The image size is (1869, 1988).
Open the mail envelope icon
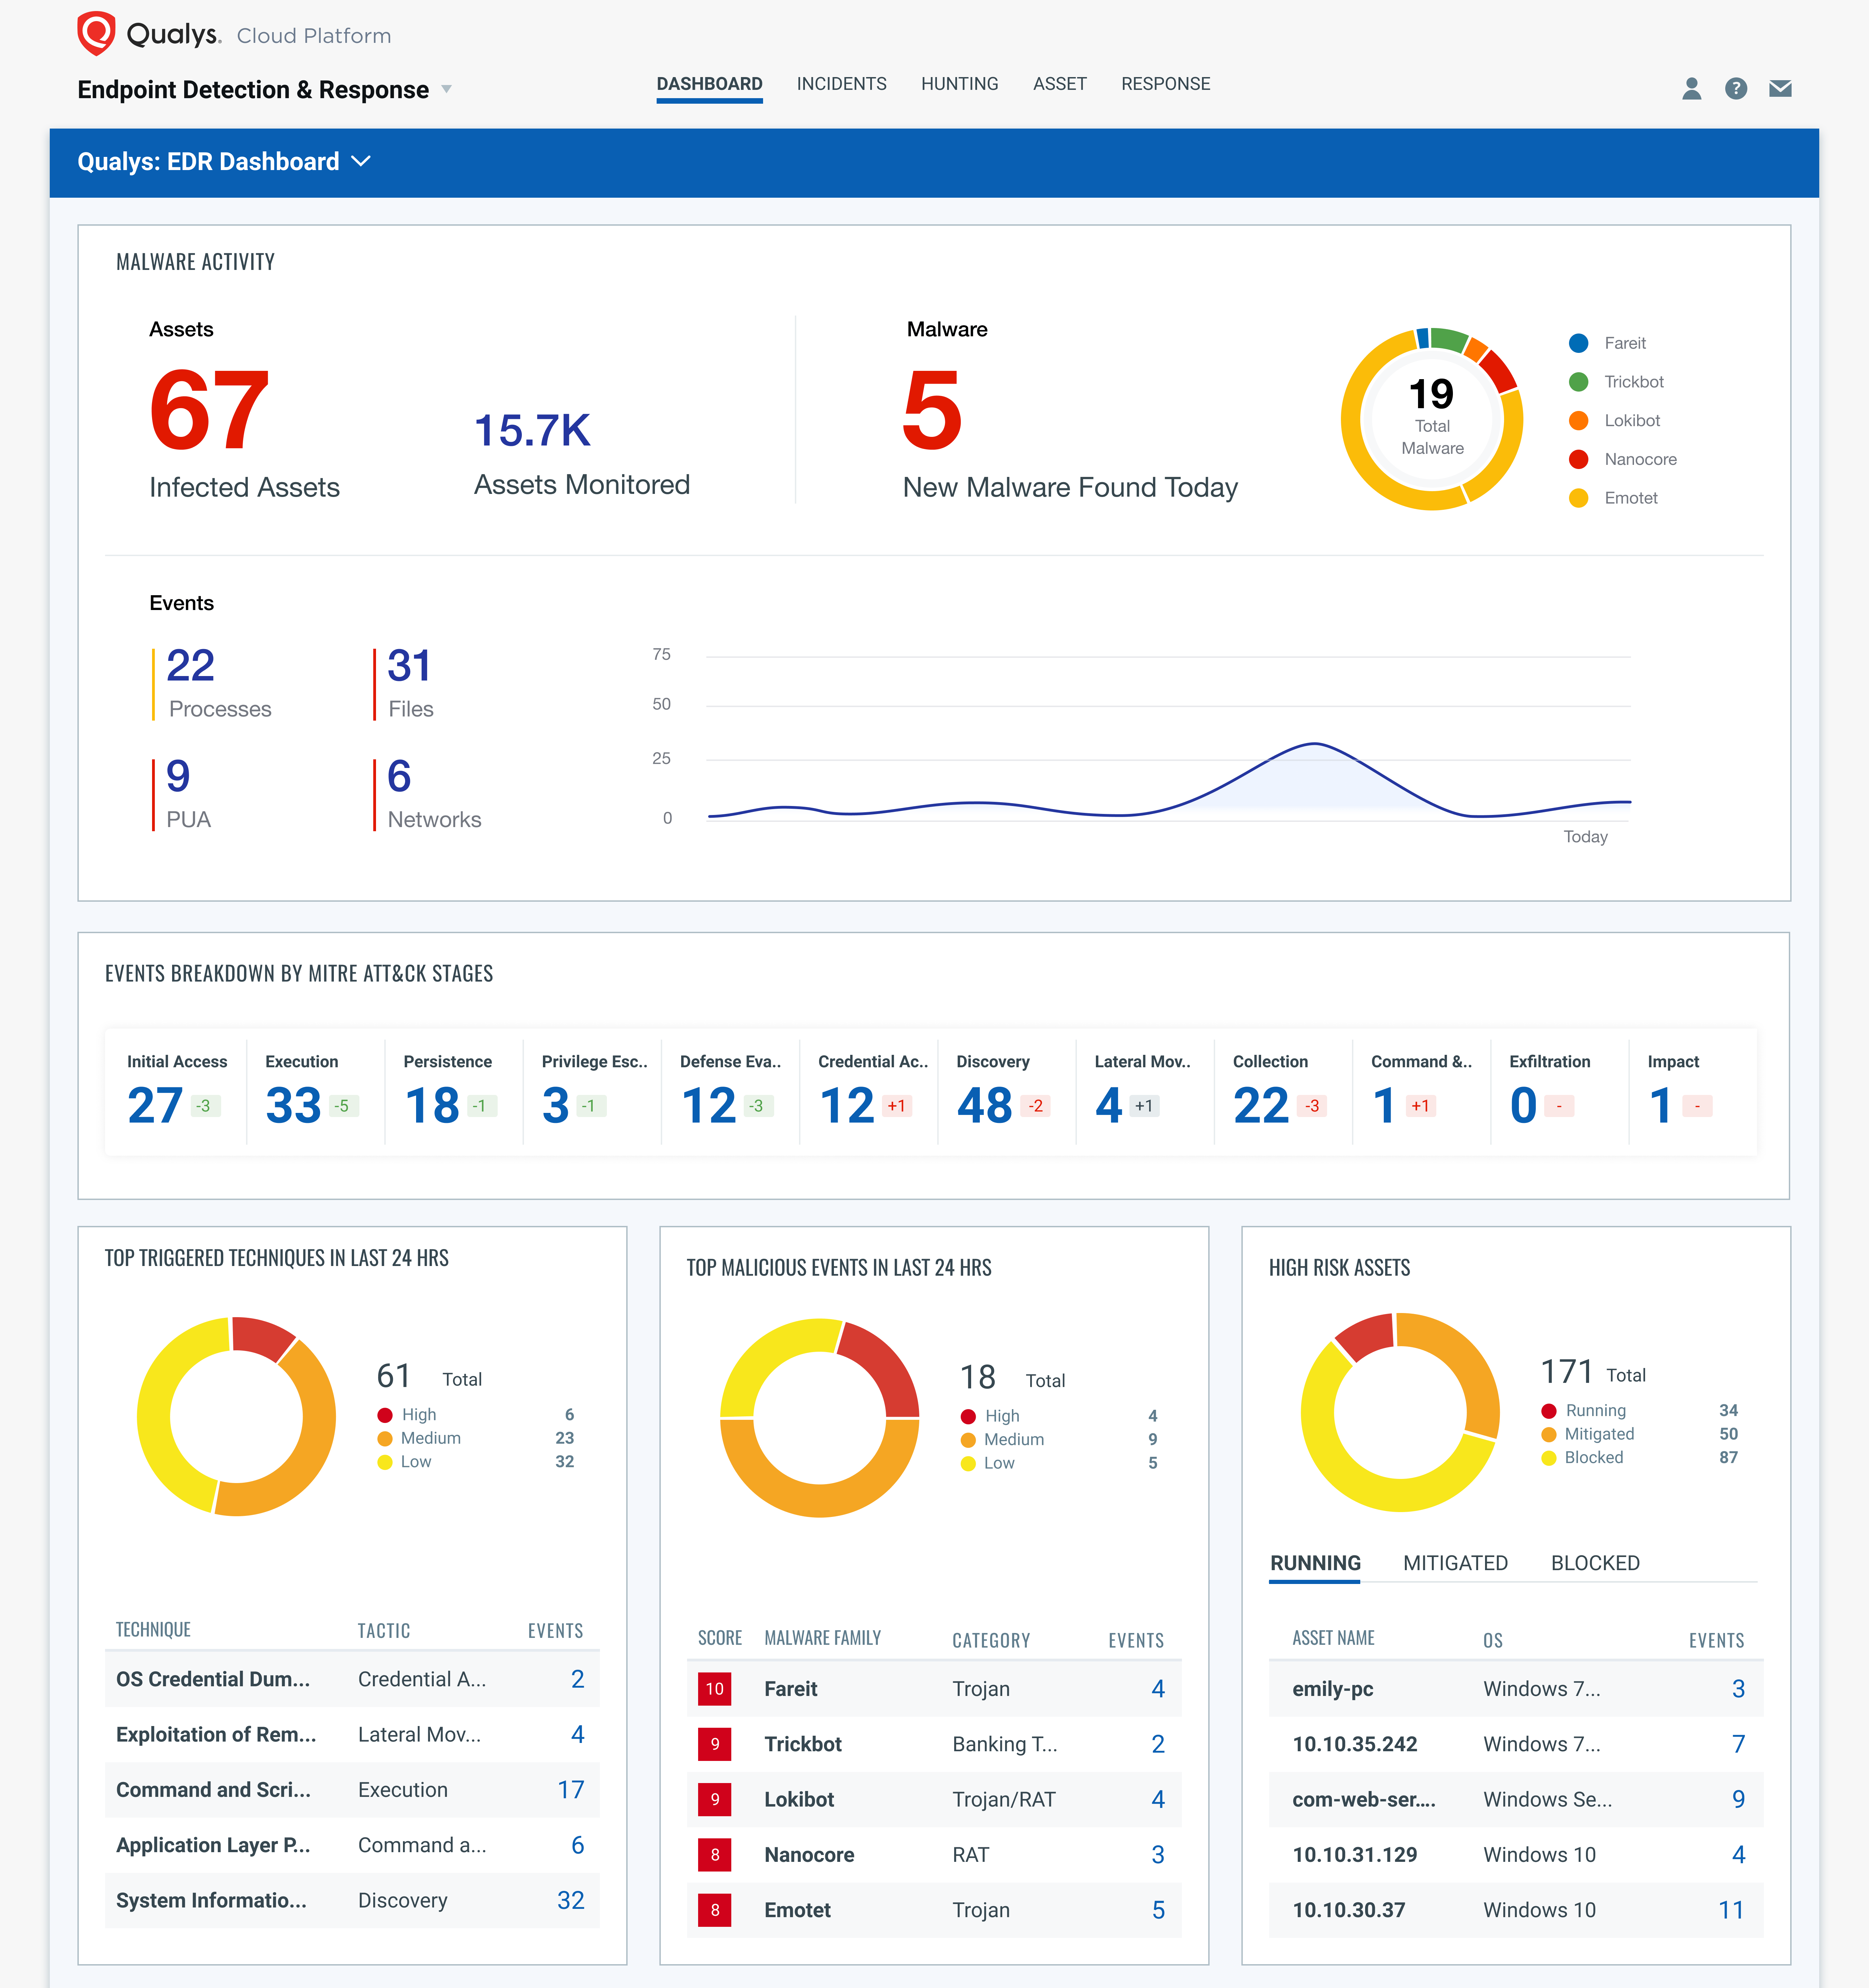[1779, 89]
